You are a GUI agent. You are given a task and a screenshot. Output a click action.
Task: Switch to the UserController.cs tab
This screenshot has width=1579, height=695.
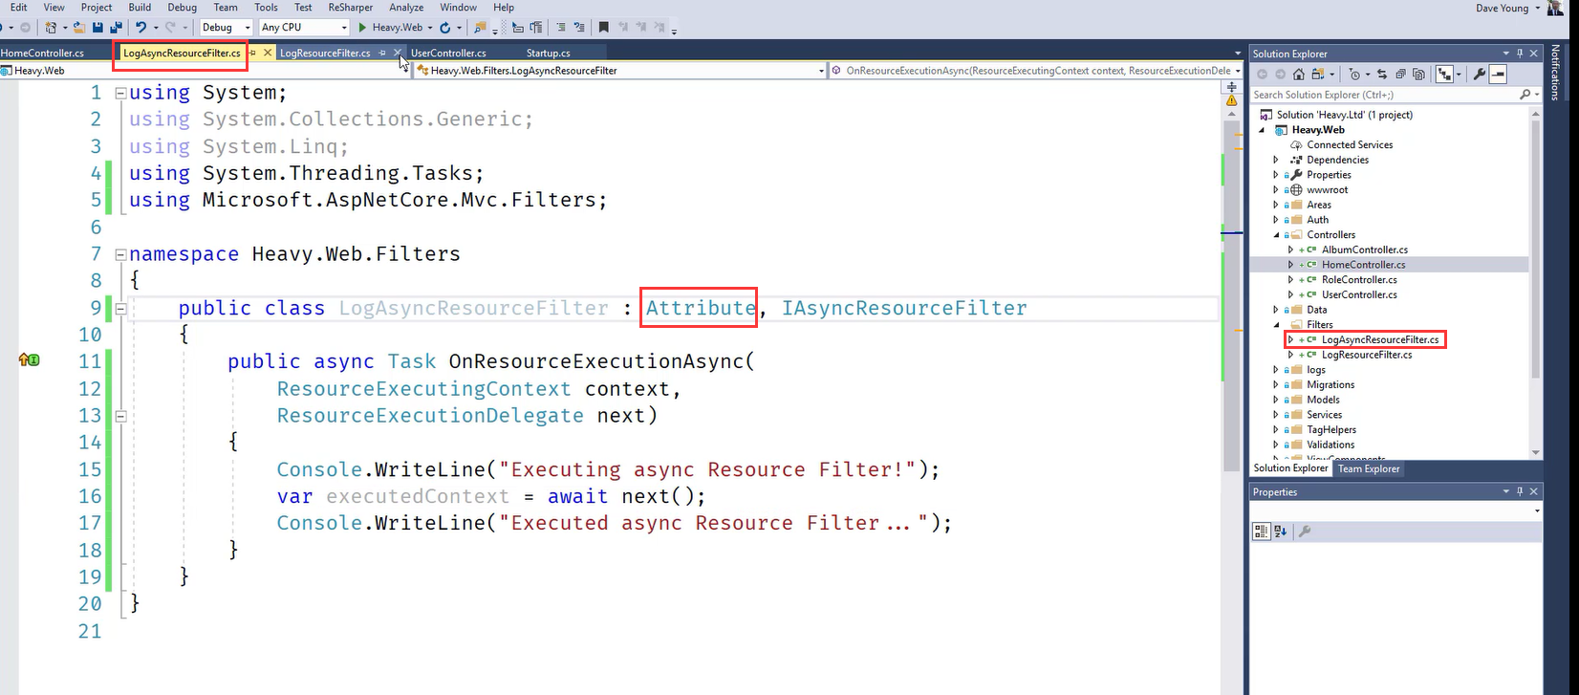click(x=448, y=53)
